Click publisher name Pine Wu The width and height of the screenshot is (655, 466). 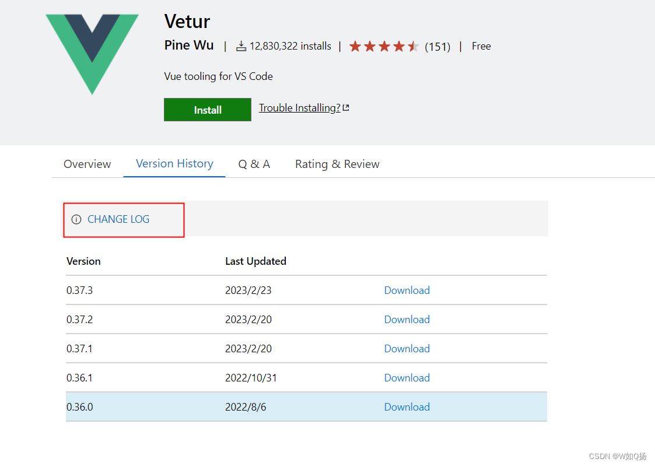(188, 45)
